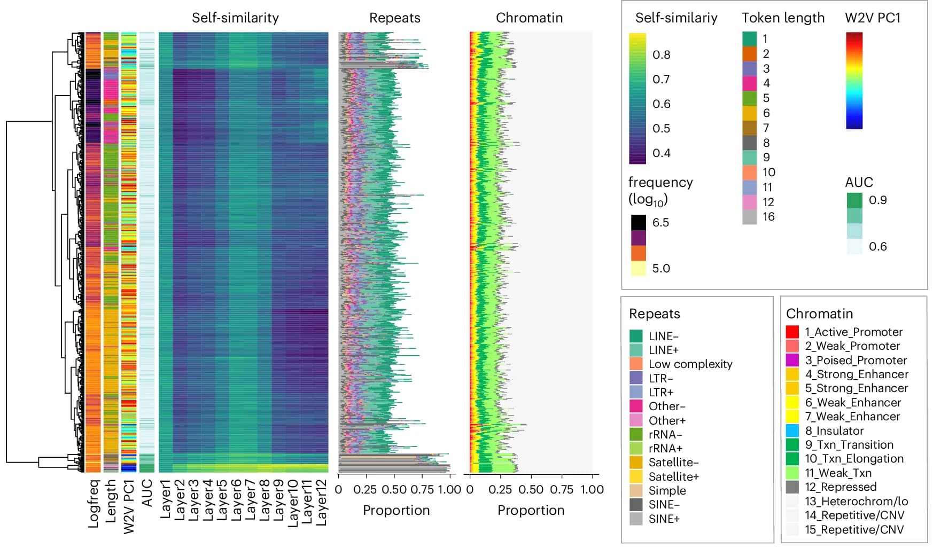Click the row dendrogram tree
The height and width of the screenshot is (548, 941).
coord(45,252)
